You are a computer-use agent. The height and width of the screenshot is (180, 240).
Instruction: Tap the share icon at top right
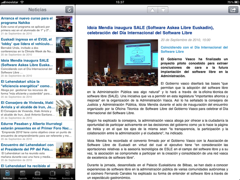pos(233,10)
